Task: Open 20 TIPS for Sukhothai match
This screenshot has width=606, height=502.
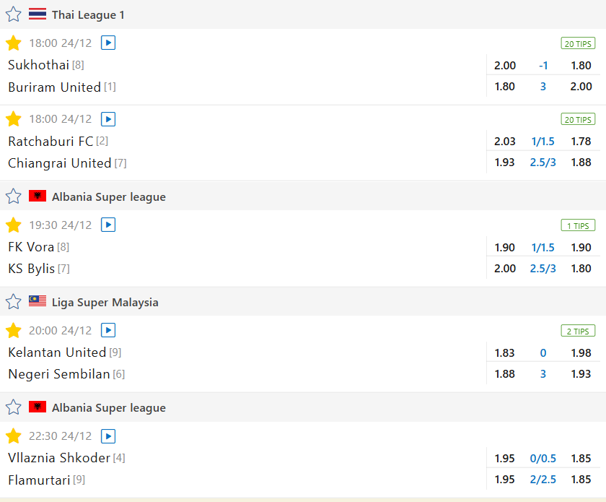Action: pos(578,43)
